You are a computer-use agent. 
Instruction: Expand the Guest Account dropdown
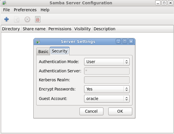pos(107,99)
